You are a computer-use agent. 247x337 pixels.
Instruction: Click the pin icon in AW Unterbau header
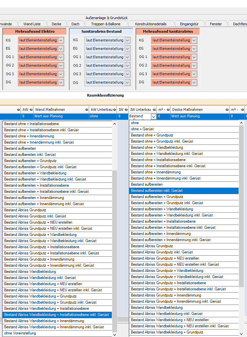(114, 110)
